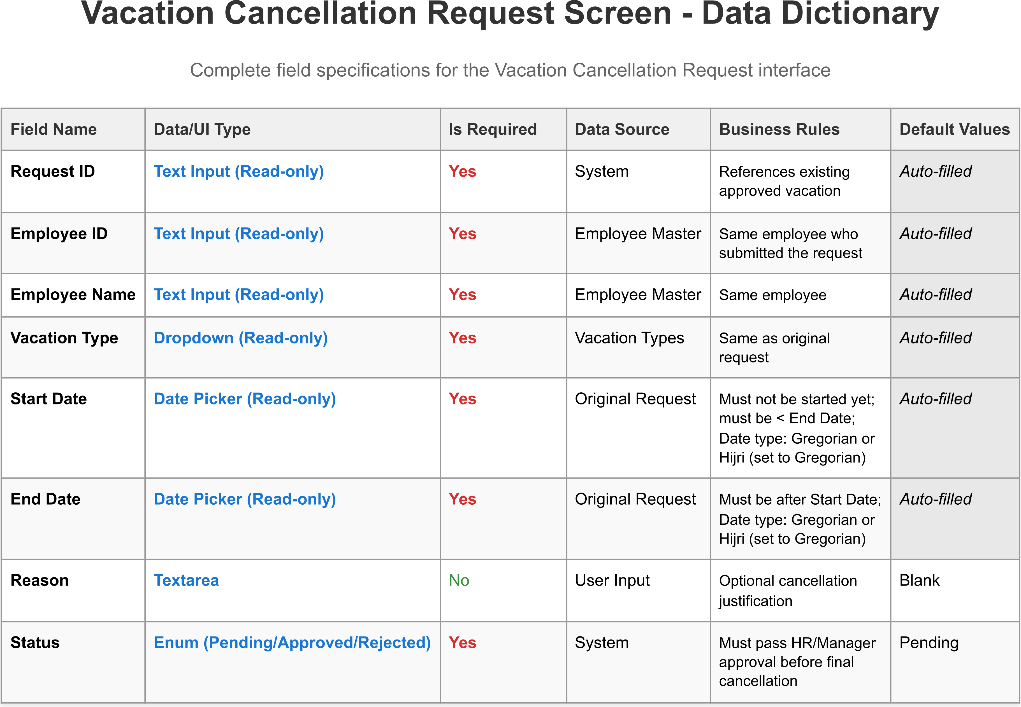Click Date Picker (Read-only) in Start Date row

(x=244, y=399)
